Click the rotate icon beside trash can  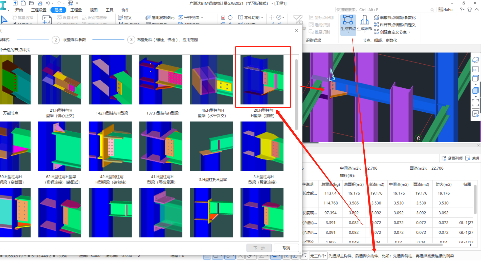(x=230, y=17)
